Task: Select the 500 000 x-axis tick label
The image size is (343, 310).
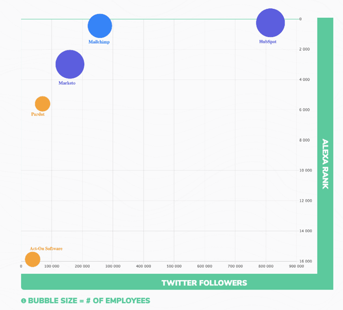Action: pyautogui.click(x=174, y=266)
